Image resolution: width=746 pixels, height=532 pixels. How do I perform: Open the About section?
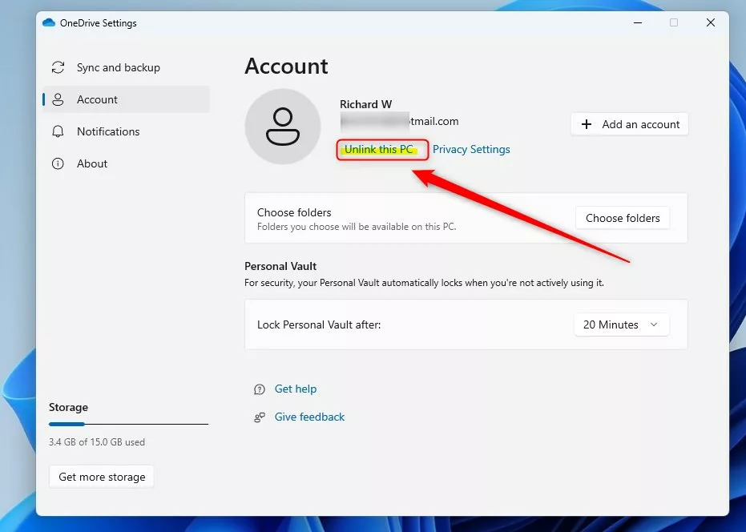coord(126,163)
